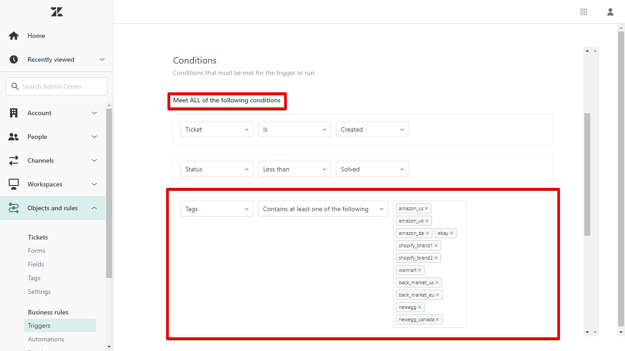Click the Channels arrows icon

click(x=14, y=160)
